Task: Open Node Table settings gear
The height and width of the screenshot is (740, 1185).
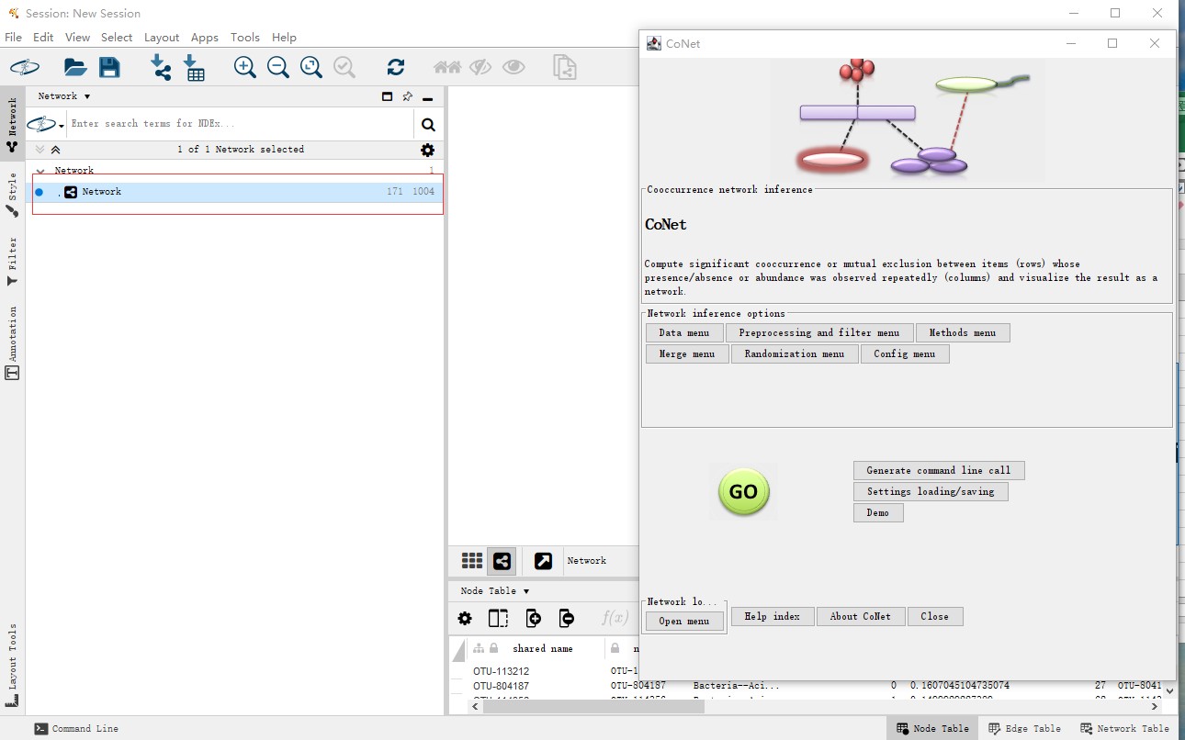Action: pyautogui.click(x=465, y=619)
